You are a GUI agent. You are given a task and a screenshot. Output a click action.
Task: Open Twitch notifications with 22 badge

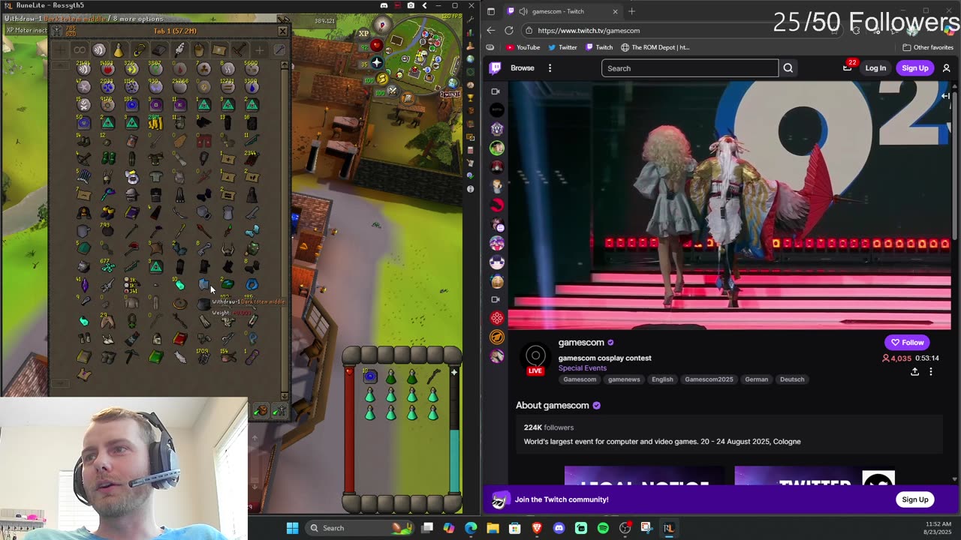pyautogui.click(x=848, y=67)
